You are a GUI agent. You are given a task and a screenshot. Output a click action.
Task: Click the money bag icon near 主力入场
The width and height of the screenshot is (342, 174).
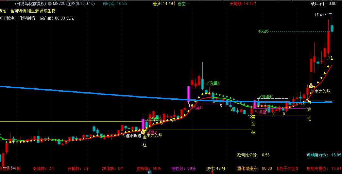pos(311,86)
